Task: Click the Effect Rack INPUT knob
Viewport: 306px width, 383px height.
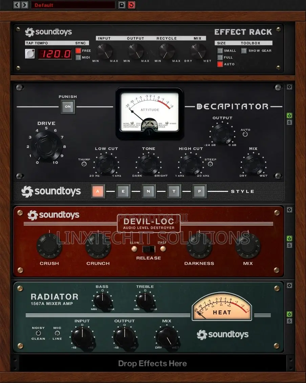Action: point(105,51)
